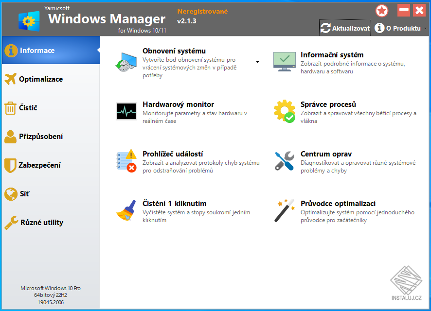Click the Neregistrované status text
The width and height of the screenshot is (431, 311).
pos(202,11)
